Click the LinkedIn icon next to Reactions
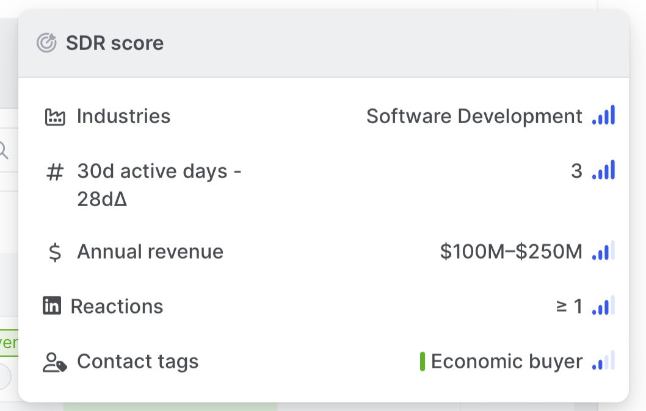The image size is (646, 411). click(x=52, y=306)
